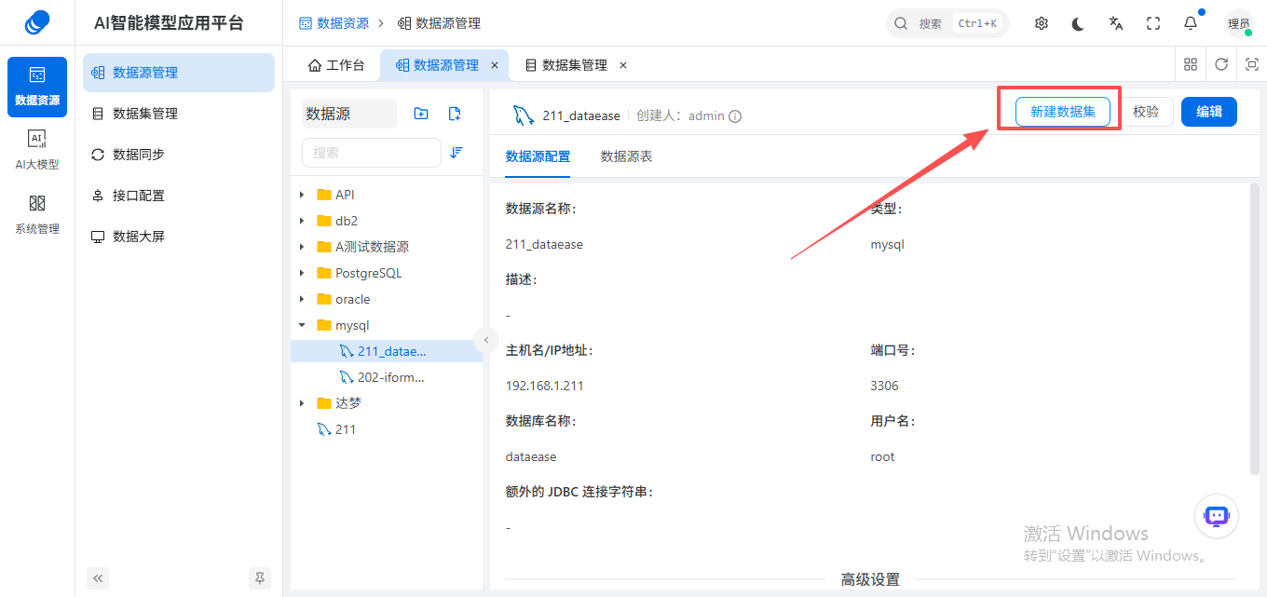This screenshot has height=597, width=1267.
Task: Click the datasource tree search field
Action: (372, 153)
